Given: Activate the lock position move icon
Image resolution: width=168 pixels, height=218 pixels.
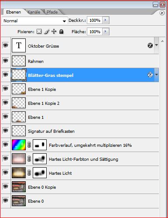Looking at the screenshot, I should click(x=54, y=31).
